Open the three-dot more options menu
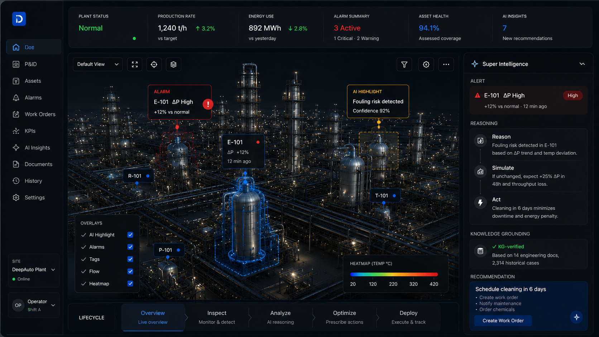This screenshot has height=337, width=599. point(446,64)
